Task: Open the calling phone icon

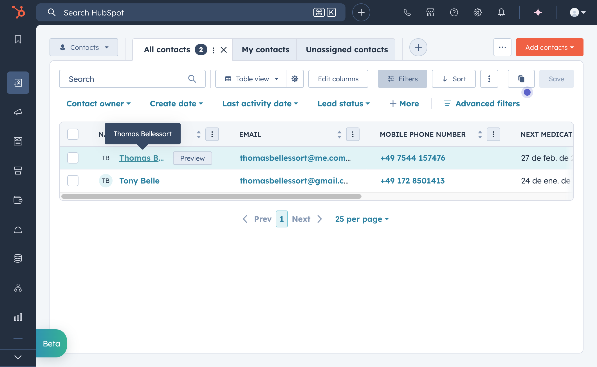Action: pyautogui.click(x=407, y=12)
